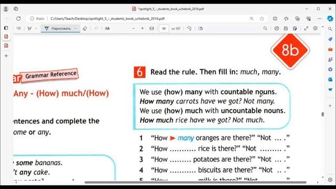Click the horizontal scrollbar thumb

click(x=195, y=182)
